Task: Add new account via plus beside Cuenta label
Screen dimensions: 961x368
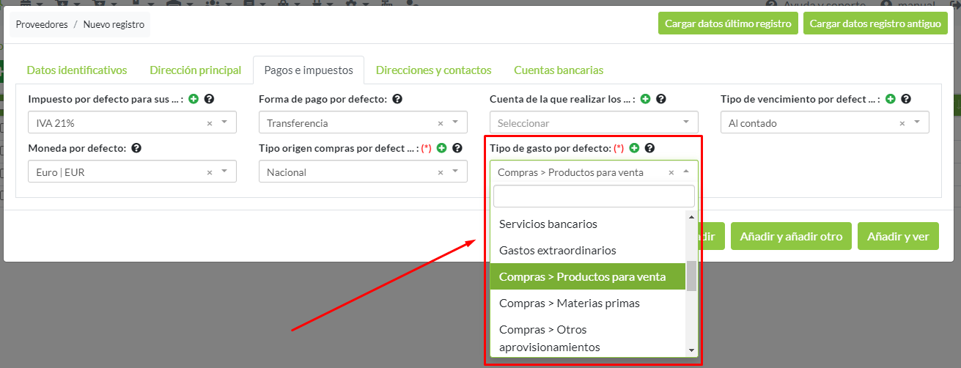Action: pyautogui.click(x=645, y=99)
